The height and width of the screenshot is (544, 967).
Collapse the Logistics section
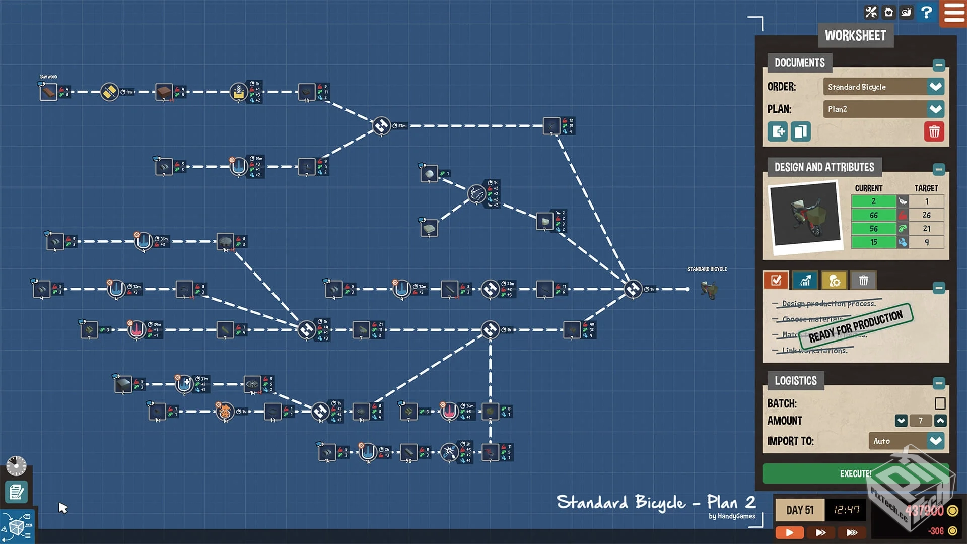point(938,383)
